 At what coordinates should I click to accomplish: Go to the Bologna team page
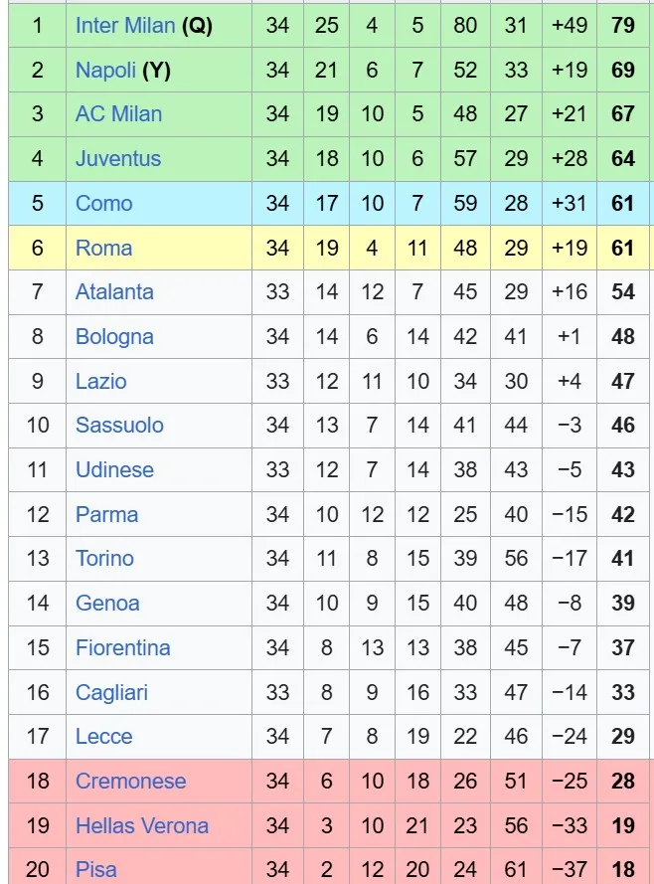click(x=114, y=336)
